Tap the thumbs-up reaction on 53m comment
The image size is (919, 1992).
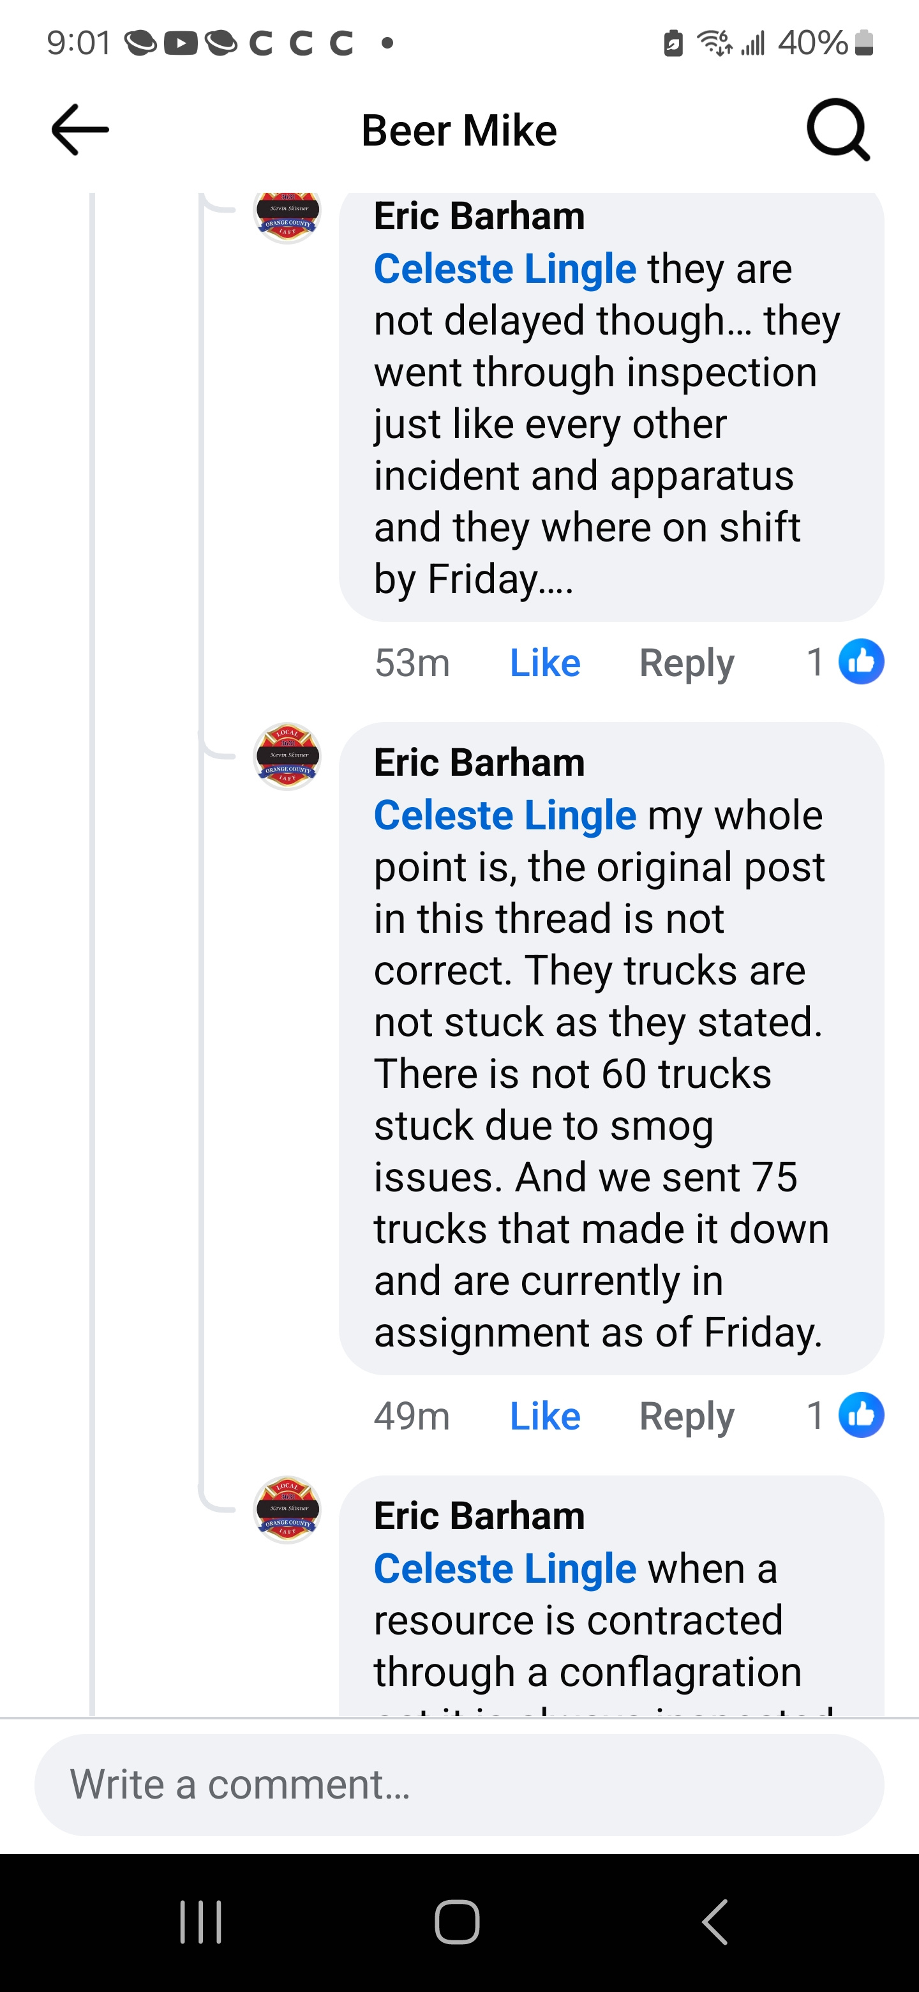click(x=861, y=662)
